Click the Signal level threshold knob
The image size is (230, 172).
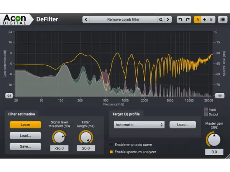click(59, 137)
